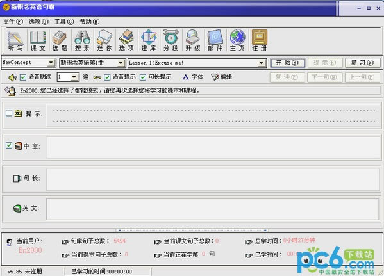
Task: Open the 课文 lesson text book icon
Action: coord(38,40)
